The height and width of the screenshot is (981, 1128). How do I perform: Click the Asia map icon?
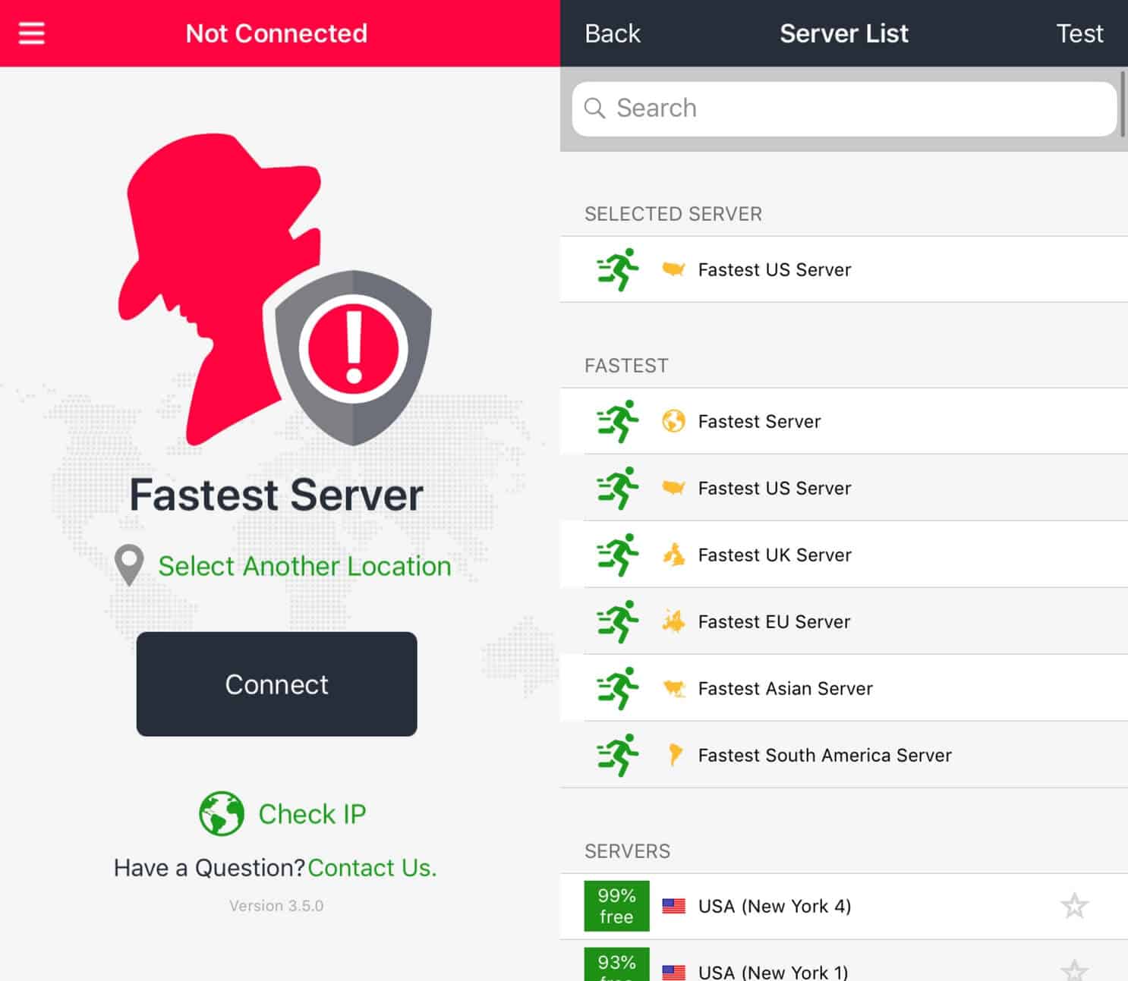click(x=673, y=688)
